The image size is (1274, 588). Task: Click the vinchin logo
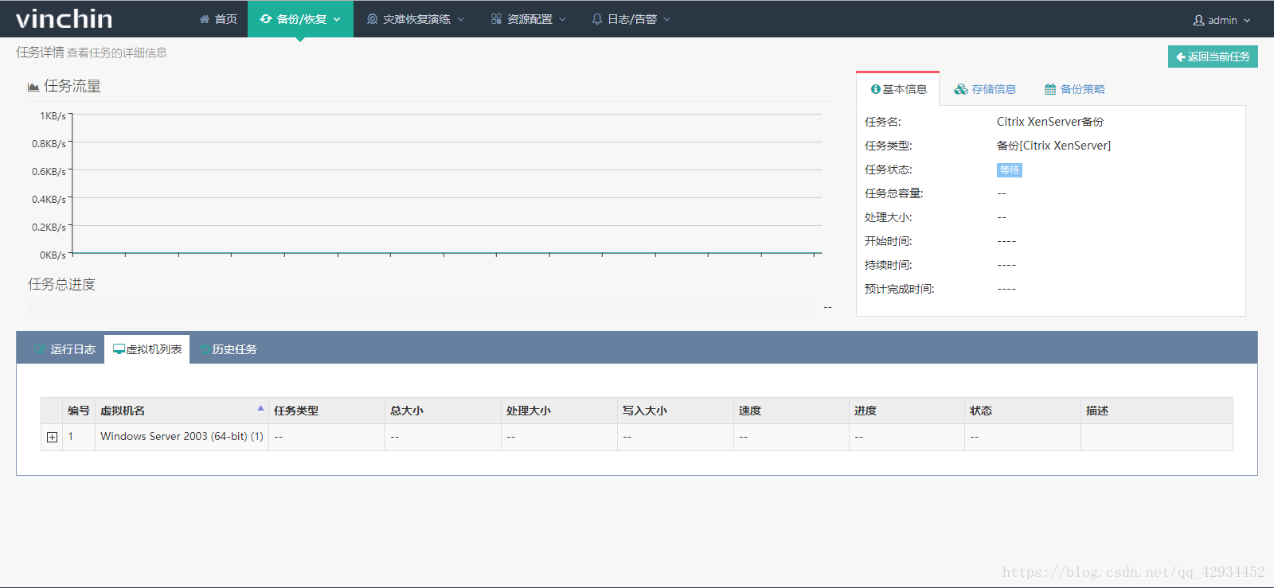(x=64, y=18)
